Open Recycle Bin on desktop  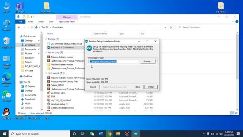point(6,43)
